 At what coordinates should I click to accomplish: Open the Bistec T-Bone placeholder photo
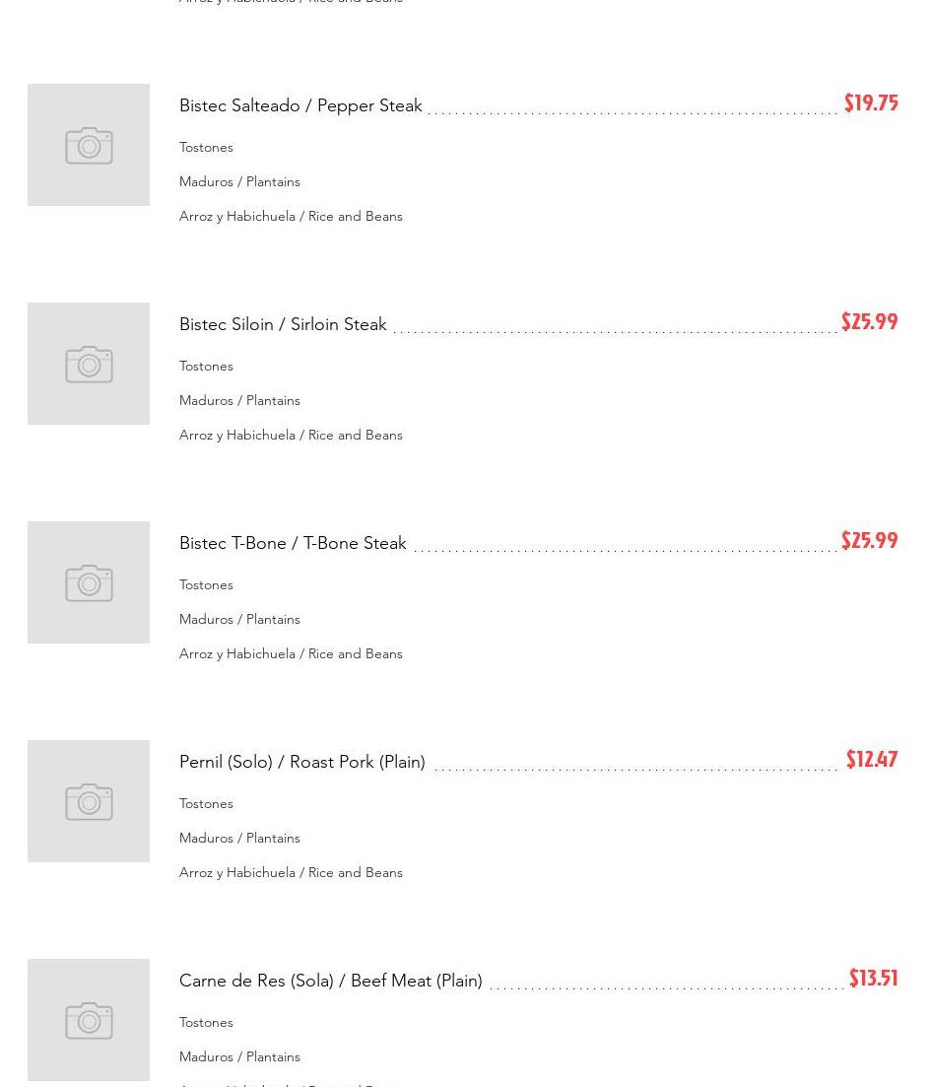(x=89, y=582)
